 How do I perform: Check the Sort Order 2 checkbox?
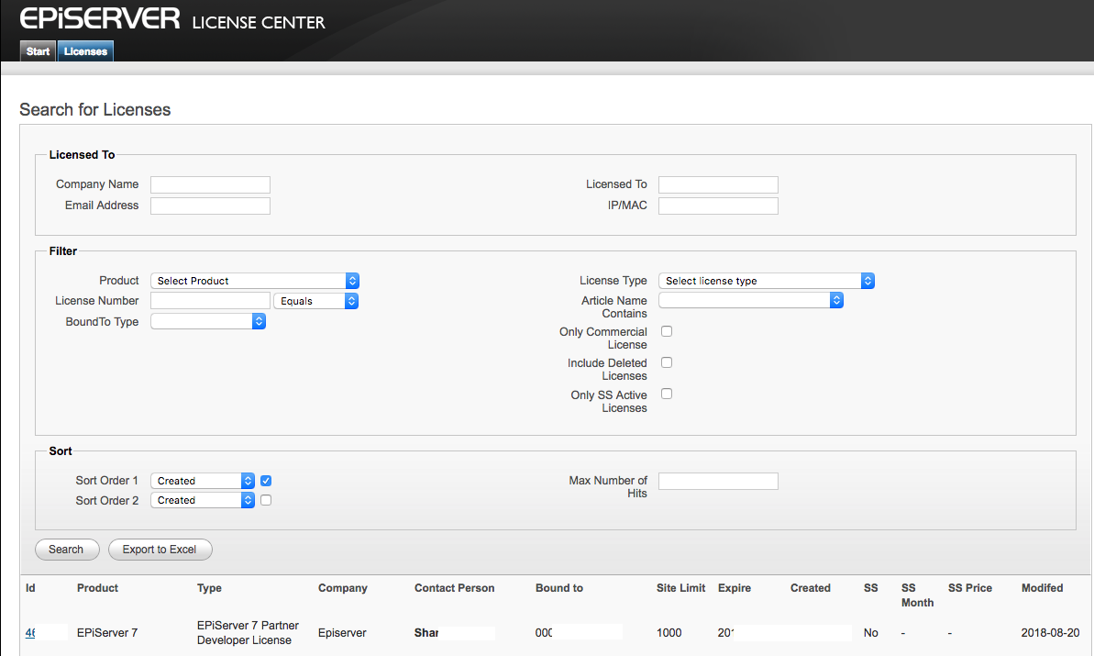tap(266, 500)
